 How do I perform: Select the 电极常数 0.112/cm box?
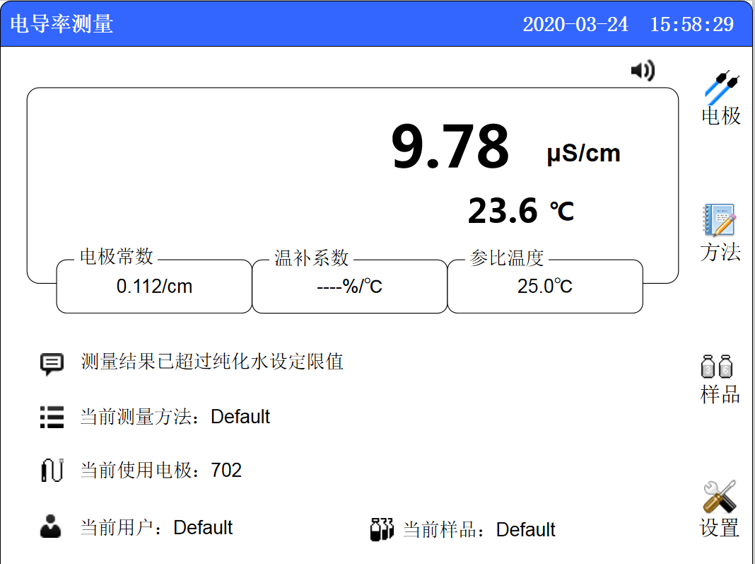154,287
